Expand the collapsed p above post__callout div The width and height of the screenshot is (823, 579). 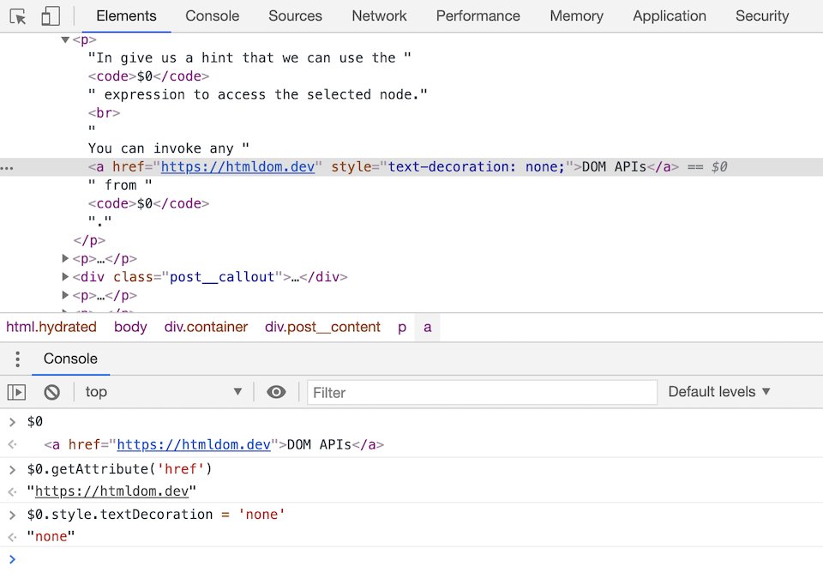click(65, 258)
